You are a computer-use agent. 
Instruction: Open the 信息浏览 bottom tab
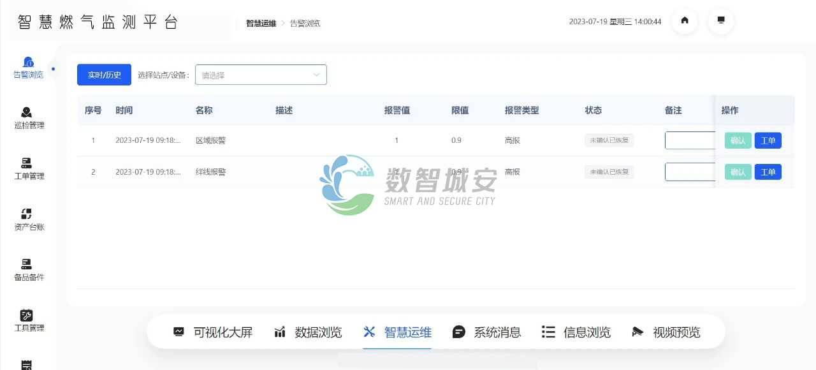[x=576, y=332]
